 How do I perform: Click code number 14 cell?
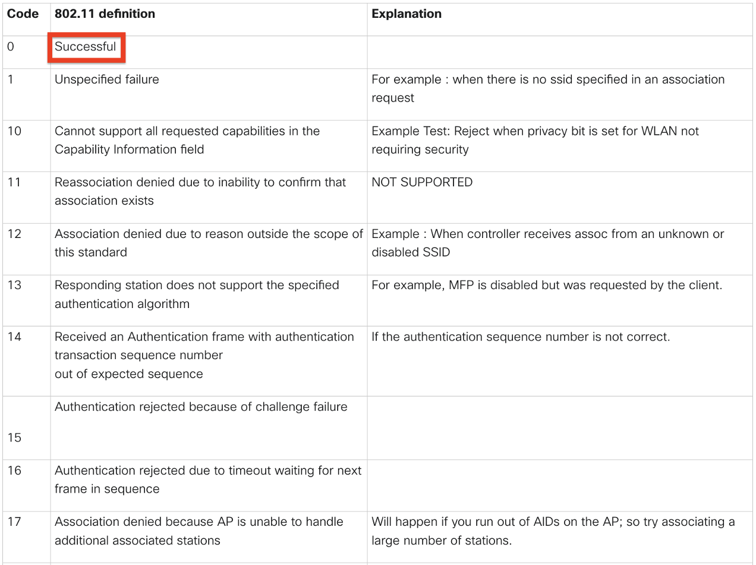[x=14, y=337]
